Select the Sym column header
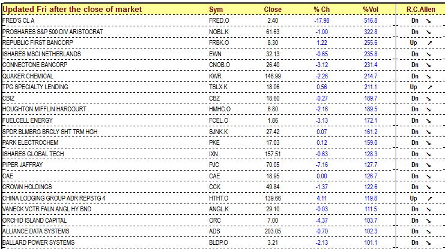The image size is (445, 249). pyautogui.click(x=216, y=10)
